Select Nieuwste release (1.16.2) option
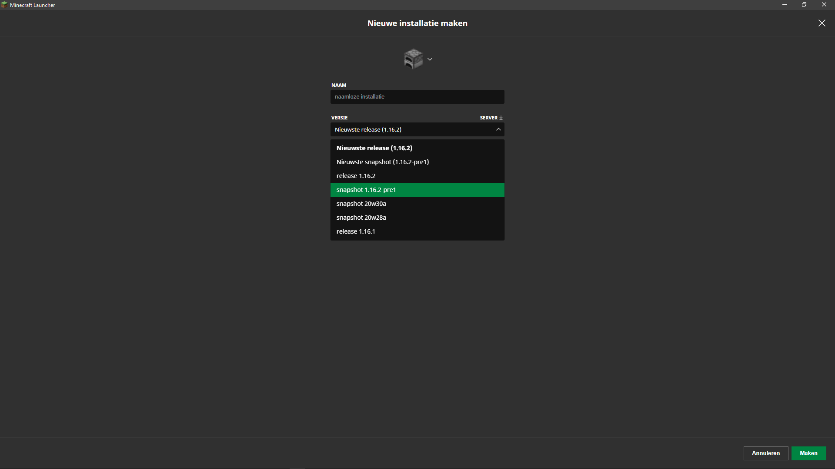835x469 pixels. [374, 148]
